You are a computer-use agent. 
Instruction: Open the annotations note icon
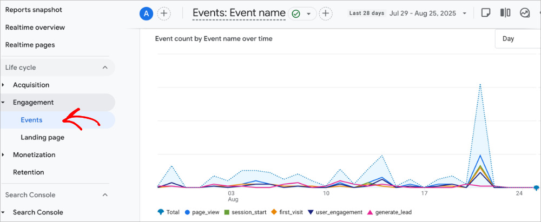point(485,13)
